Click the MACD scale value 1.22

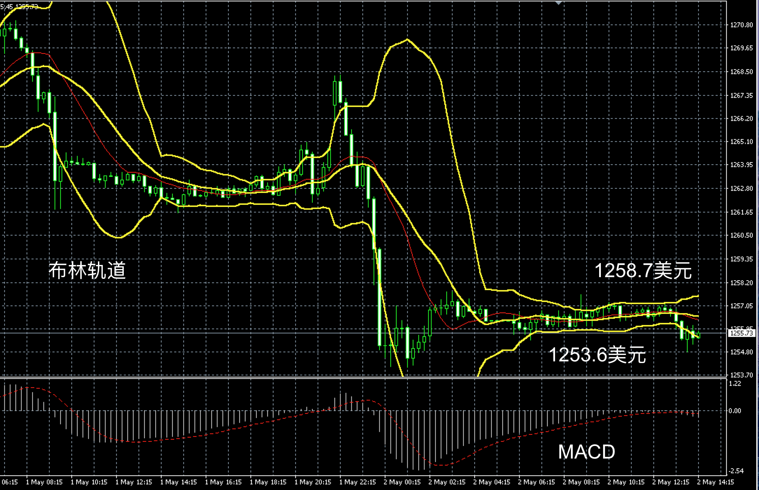click(x=735, y=383)
